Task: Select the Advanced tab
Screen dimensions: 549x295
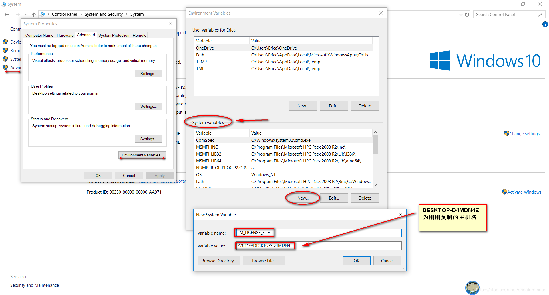Action: point(86,35)
